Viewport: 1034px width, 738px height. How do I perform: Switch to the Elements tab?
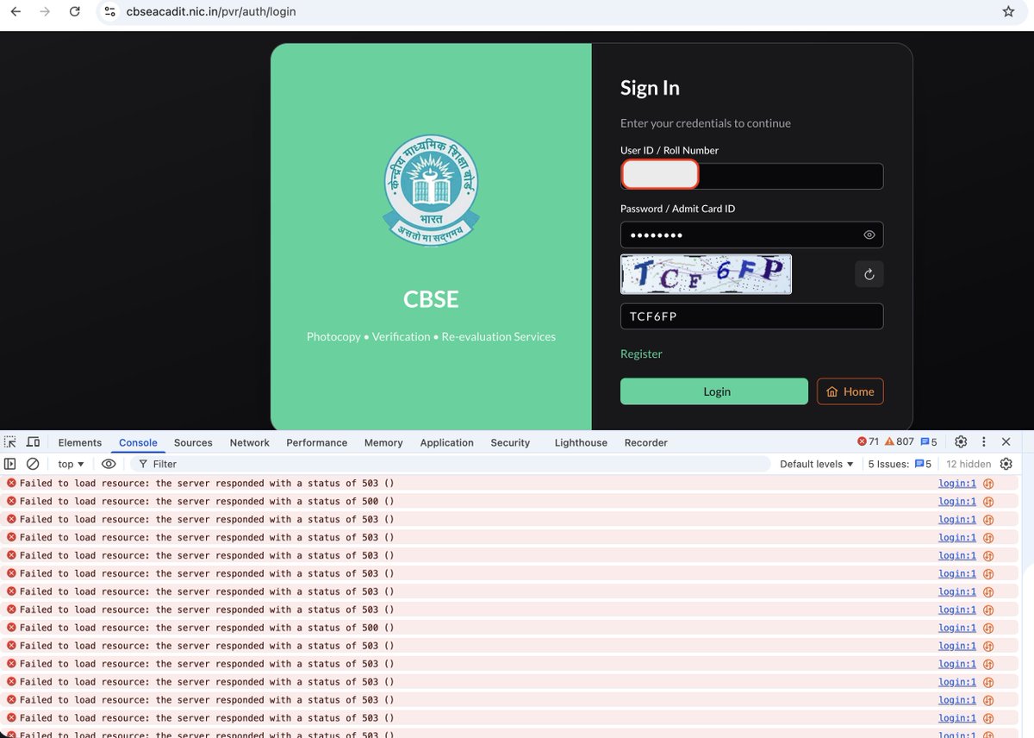80,442
